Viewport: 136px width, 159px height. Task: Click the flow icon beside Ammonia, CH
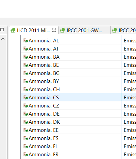[26, 90]
